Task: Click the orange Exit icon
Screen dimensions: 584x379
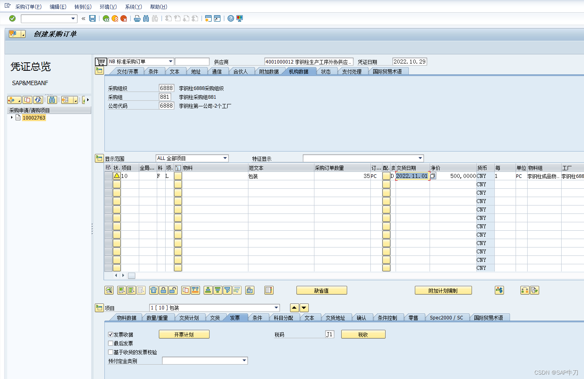Action: pyautogui.click(x=115, y=18)
